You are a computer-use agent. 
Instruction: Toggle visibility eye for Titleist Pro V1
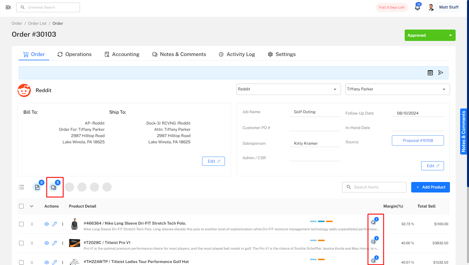[x=47, y=243]
